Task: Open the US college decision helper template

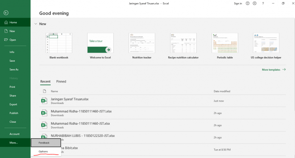Action: (x=266, y=46)
